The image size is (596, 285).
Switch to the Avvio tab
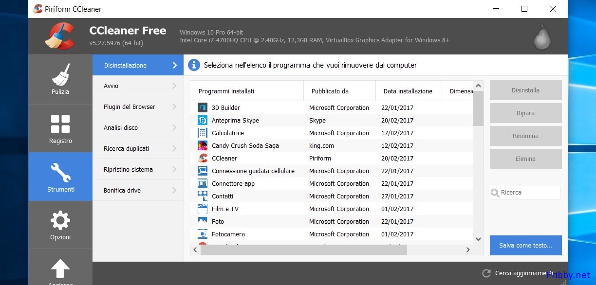[x=138, y=86]
